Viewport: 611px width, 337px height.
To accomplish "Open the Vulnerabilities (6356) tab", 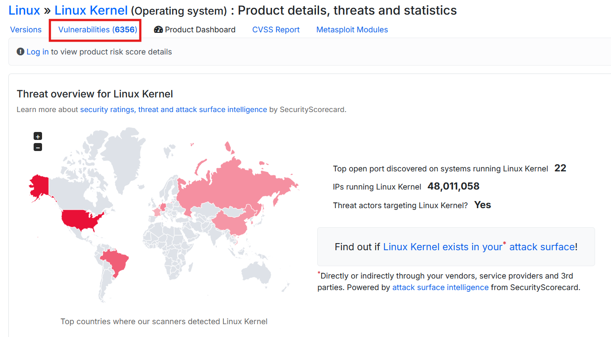I will (98, 30).
